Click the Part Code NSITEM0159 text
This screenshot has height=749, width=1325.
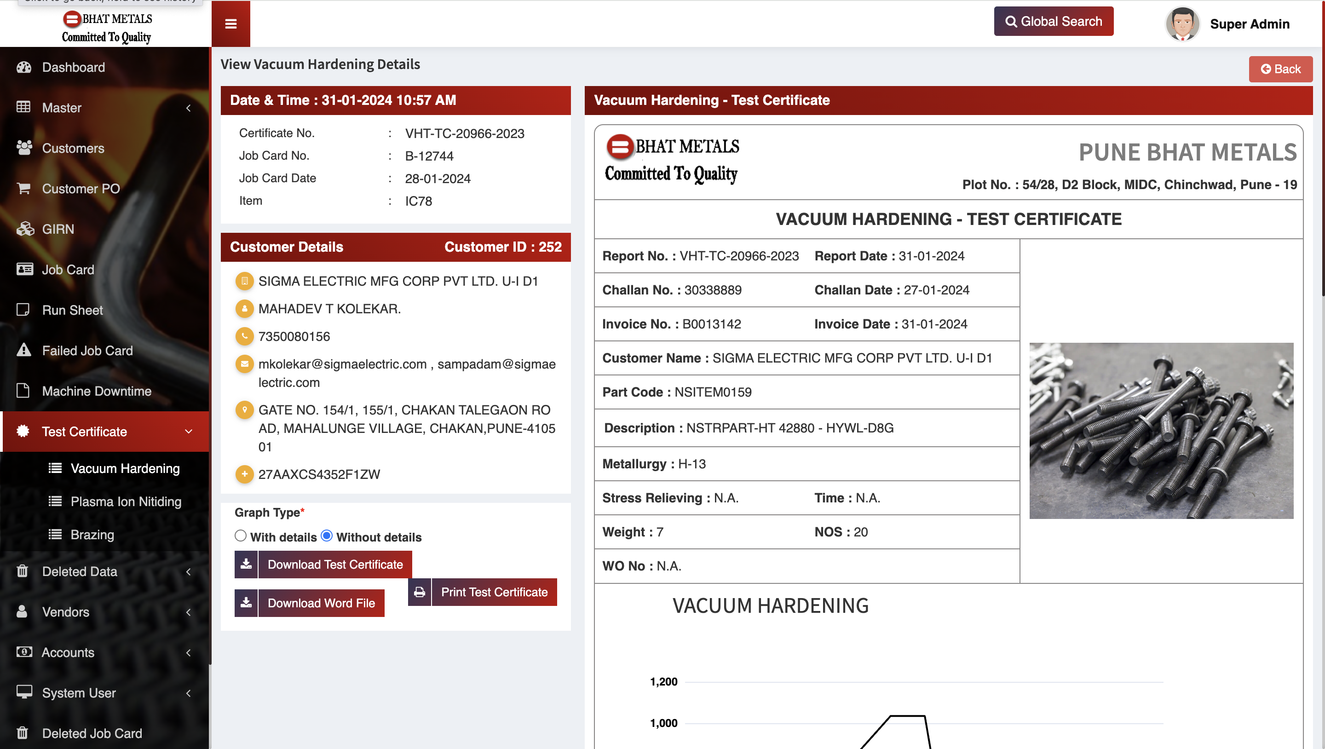(676, 392)
